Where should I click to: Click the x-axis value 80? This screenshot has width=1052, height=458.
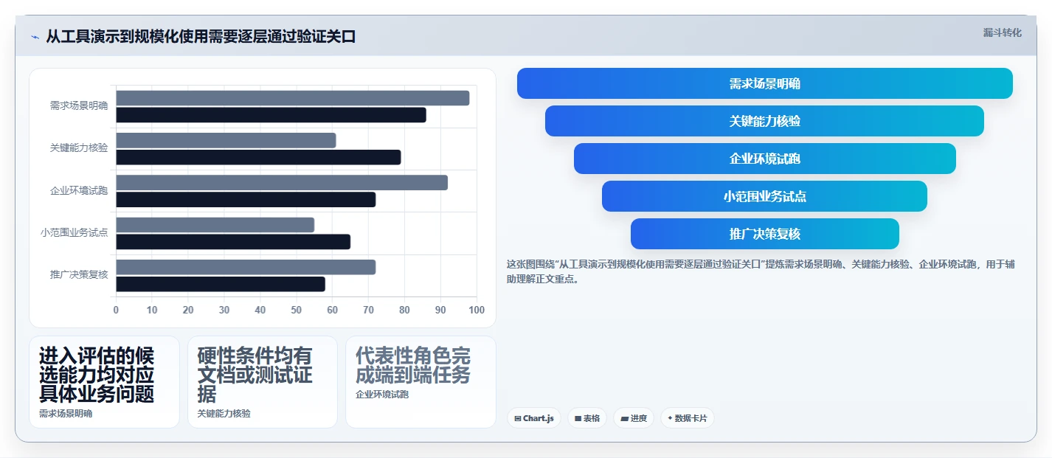coord(404,310)
